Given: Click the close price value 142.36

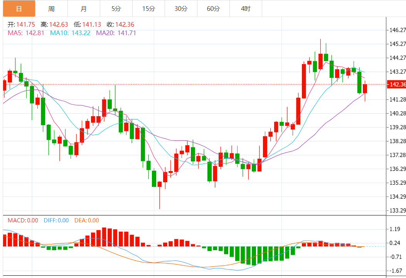Looking at the screenshot, I should 125,24.
